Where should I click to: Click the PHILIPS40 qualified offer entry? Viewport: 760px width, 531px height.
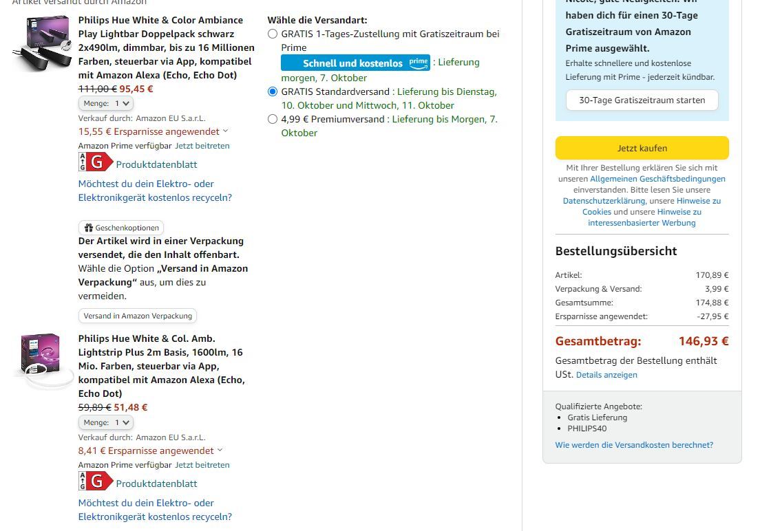click(x=587, y=429)
